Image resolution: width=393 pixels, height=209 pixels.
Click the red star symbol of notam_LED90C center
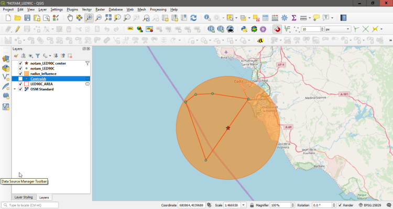(26, 63)
